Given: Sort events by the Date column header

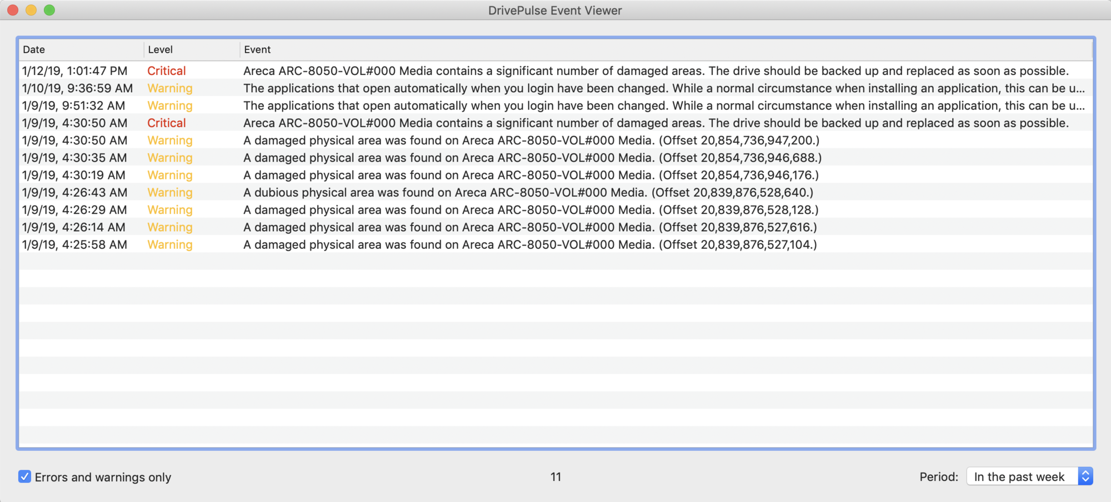Looking at the screenshot, I should pyautogui.click(x=81, y=49).
